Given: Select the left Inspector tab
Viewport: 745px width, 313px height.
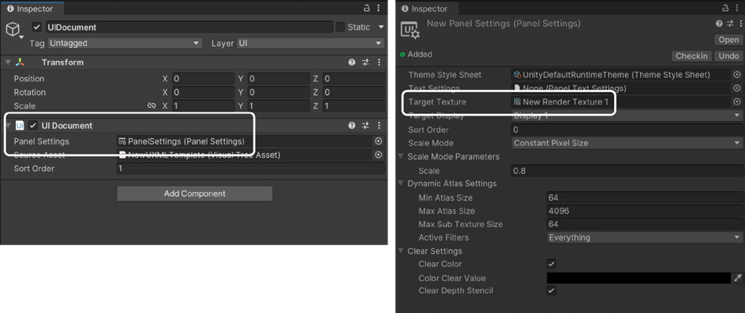Looking at the screenshot, I should pos(31,9).
